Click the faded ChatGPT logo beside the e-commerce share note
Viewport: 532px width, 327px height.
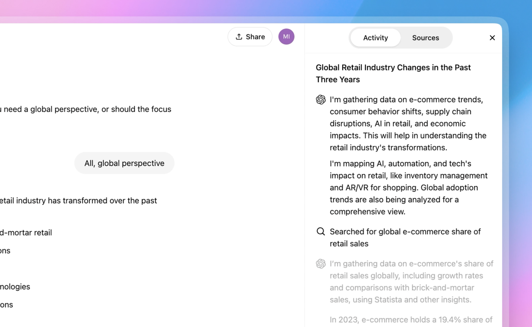click(x=321, y=264)
